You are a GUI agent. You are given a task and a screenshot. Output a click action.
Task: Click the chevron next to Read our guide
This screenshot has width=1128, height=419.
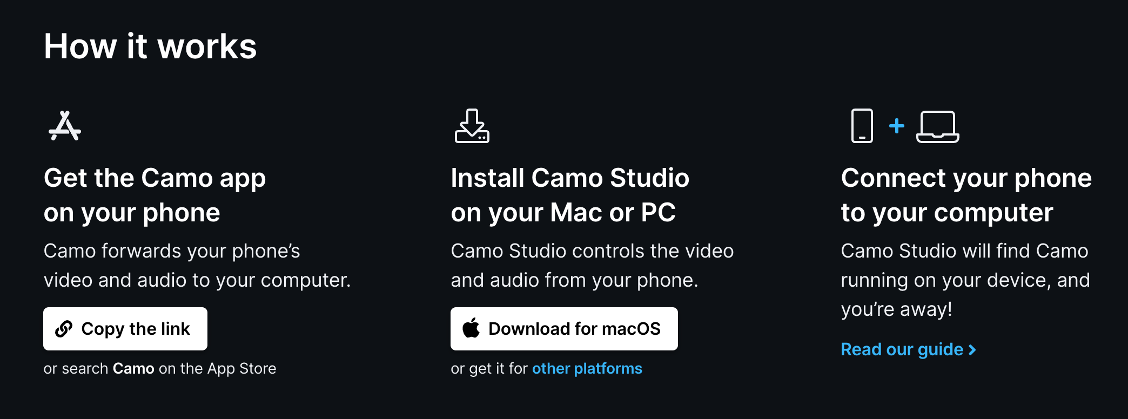coord(972,350)
